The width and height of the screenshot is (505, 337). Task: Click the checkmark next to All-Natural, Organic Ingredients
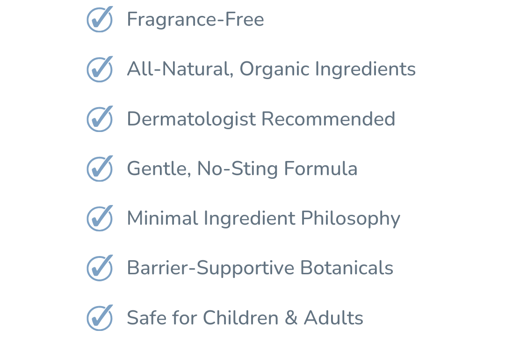point(100,69)
